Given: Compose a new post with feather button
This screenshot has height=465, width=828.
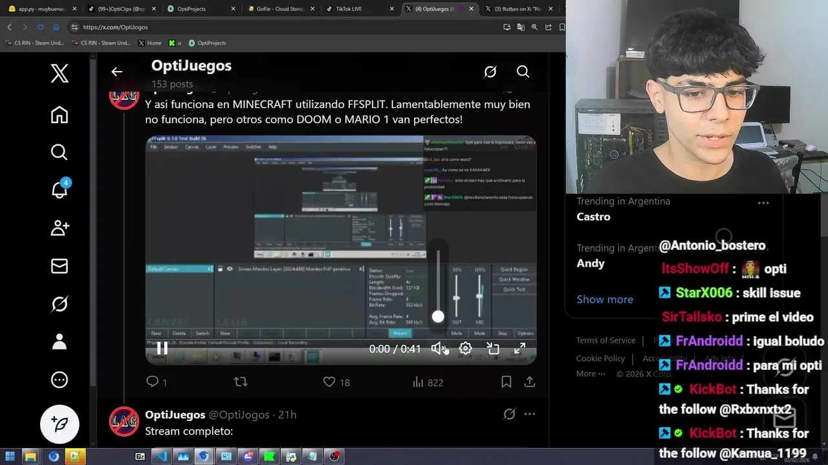Looking at the screenshot, I should (60, 424).
